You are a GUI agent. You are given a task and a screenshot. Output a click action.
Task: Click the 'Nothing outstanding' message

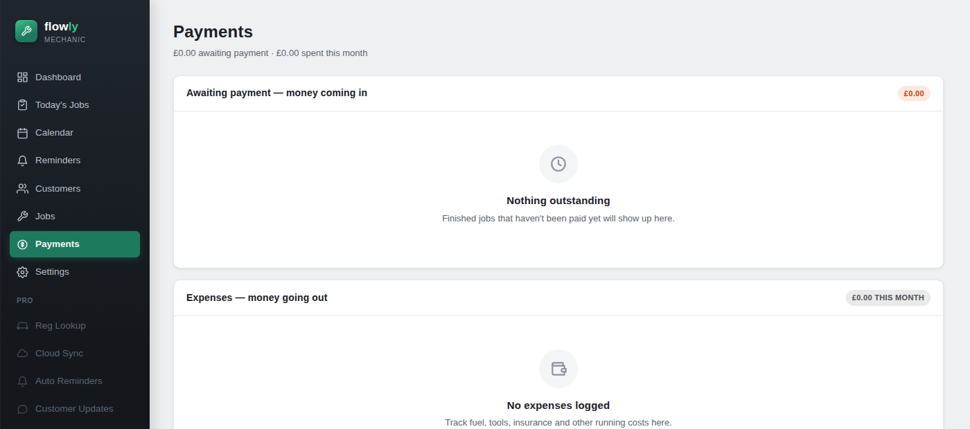click(558, 201)
